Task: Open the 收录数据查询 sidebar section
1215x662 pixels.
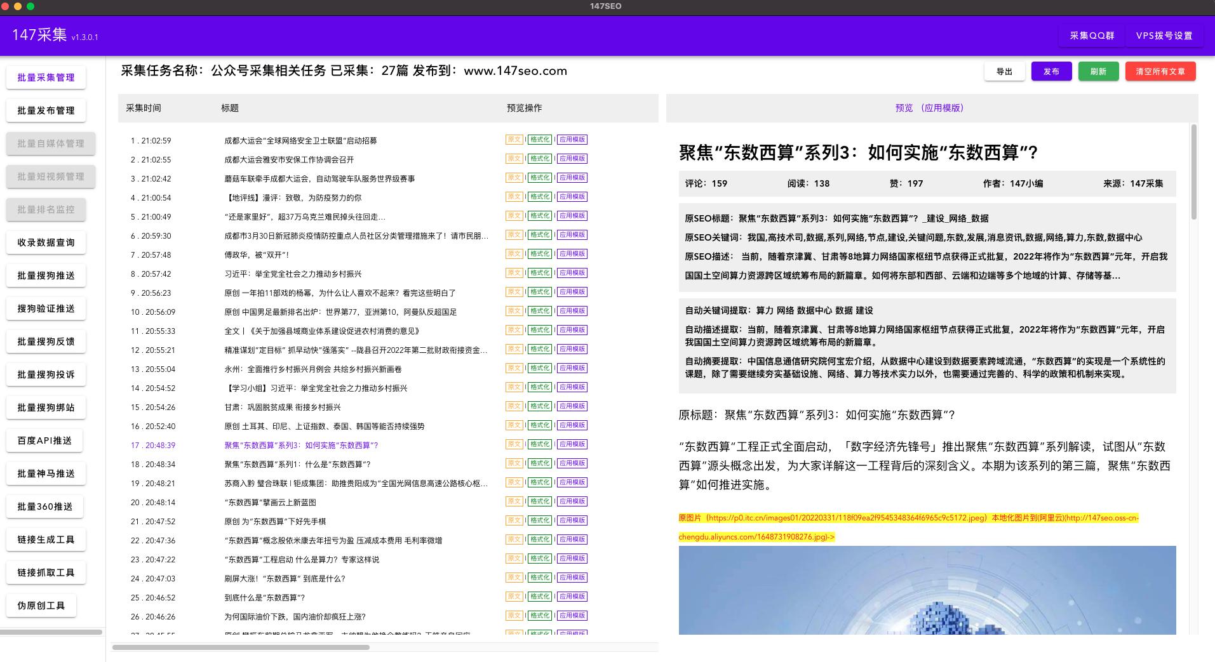Action: click(46, 242)
